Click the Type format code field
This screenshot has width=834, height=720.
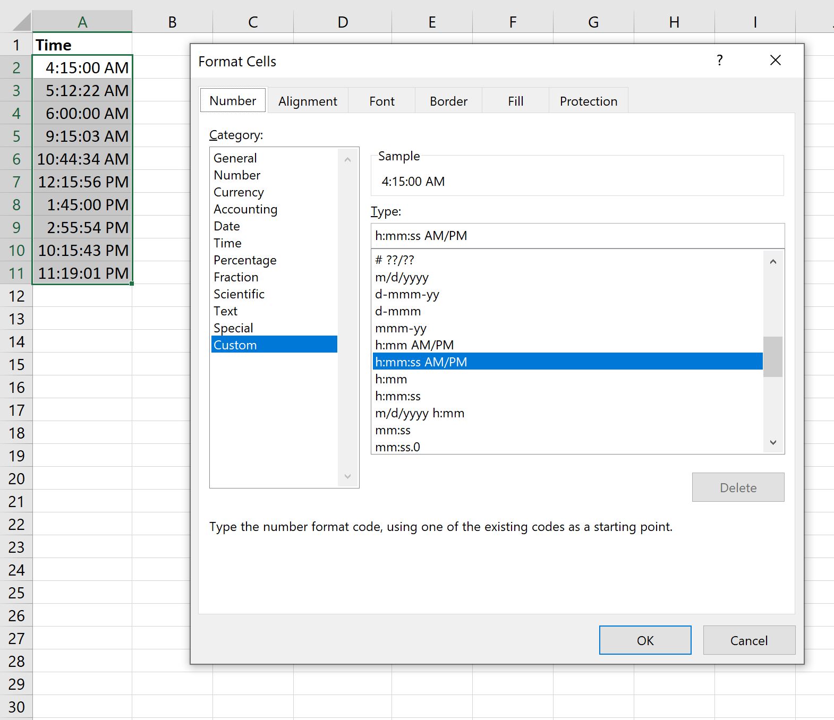(x=577, y=236)
